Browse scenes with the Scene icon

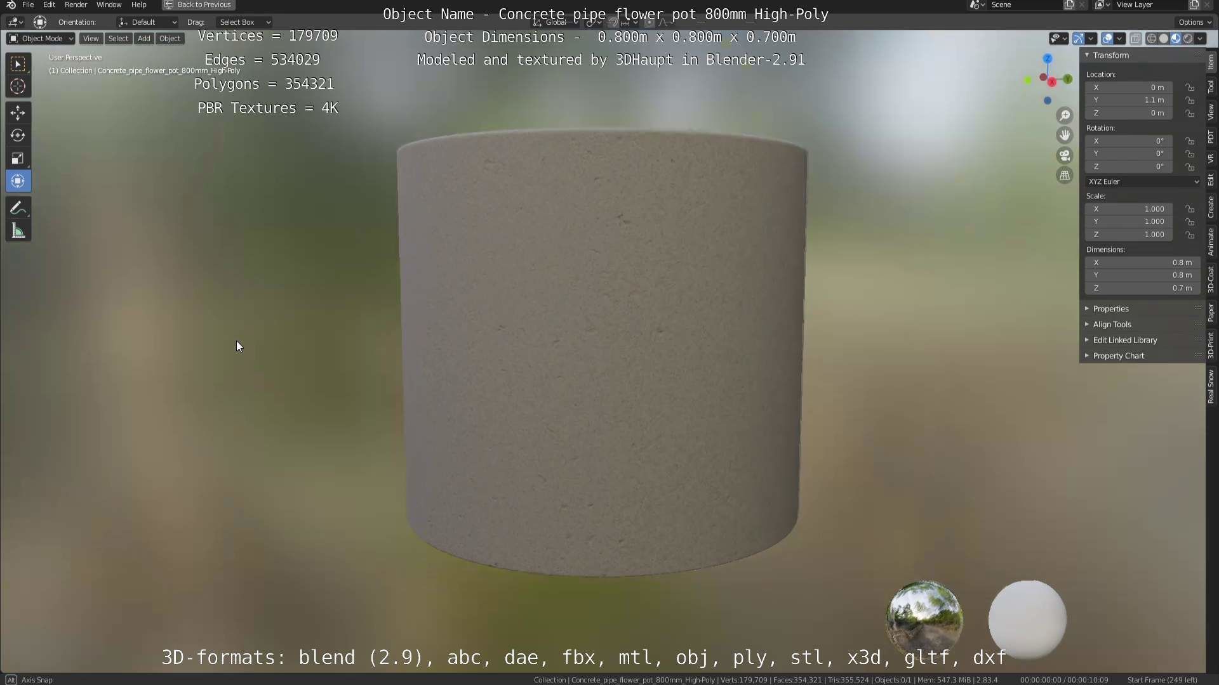[976, 4]
